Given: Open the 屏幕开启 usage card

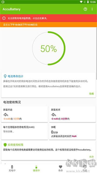Looking at the screenshot, I should (25, 114).
